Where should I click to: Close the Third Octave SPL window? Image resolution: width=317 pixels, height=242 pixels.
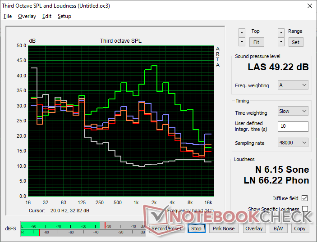[308, 6]
